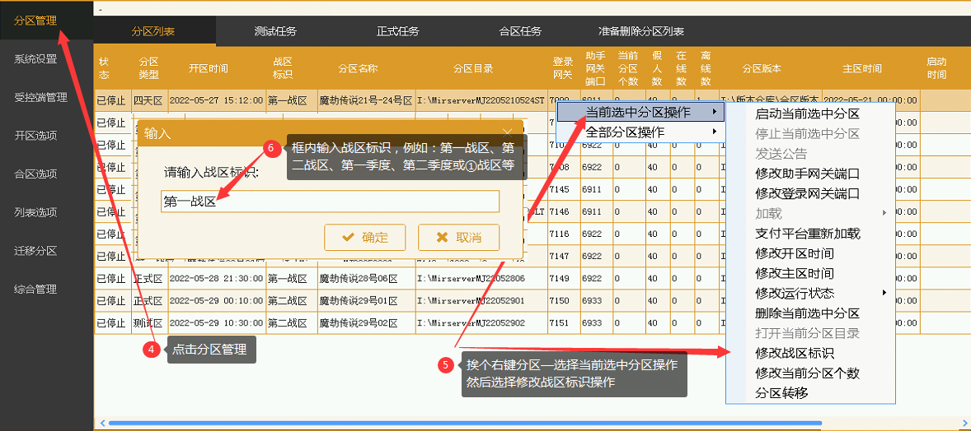Switch to the 正式任务 tab
Viewport: 971px width, 431px height.
398,32
